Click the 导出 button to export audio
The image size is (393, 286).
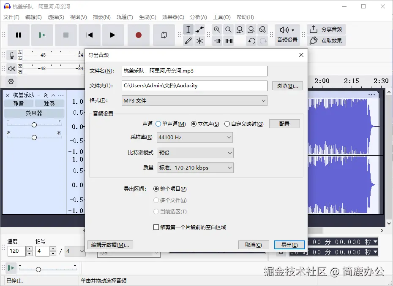pos(289,245)
